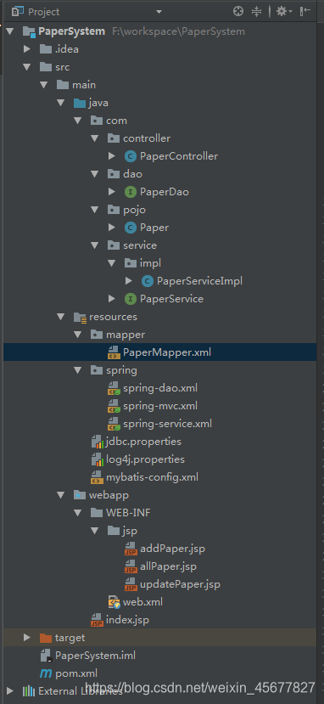Click the PaperMapper.xml file icon

tap(114, 353)
